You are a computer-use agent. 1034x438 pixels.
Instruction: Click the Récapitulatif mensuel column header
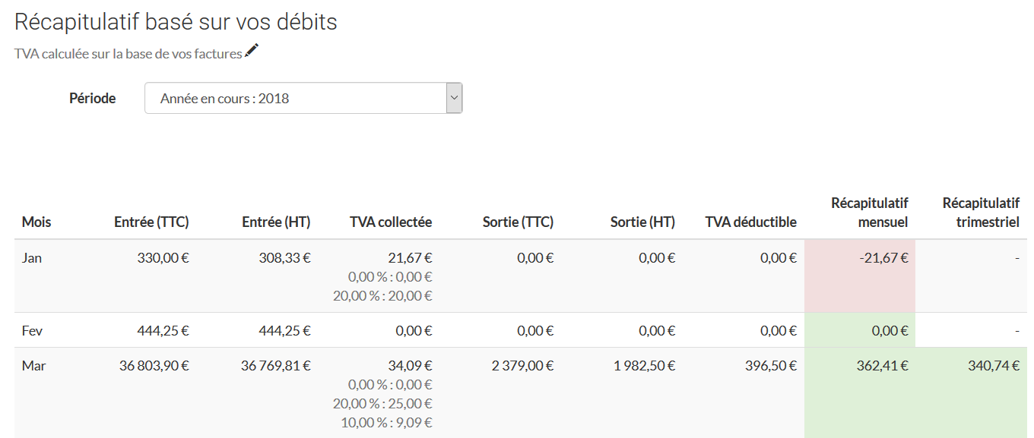(x=870, y=213)
